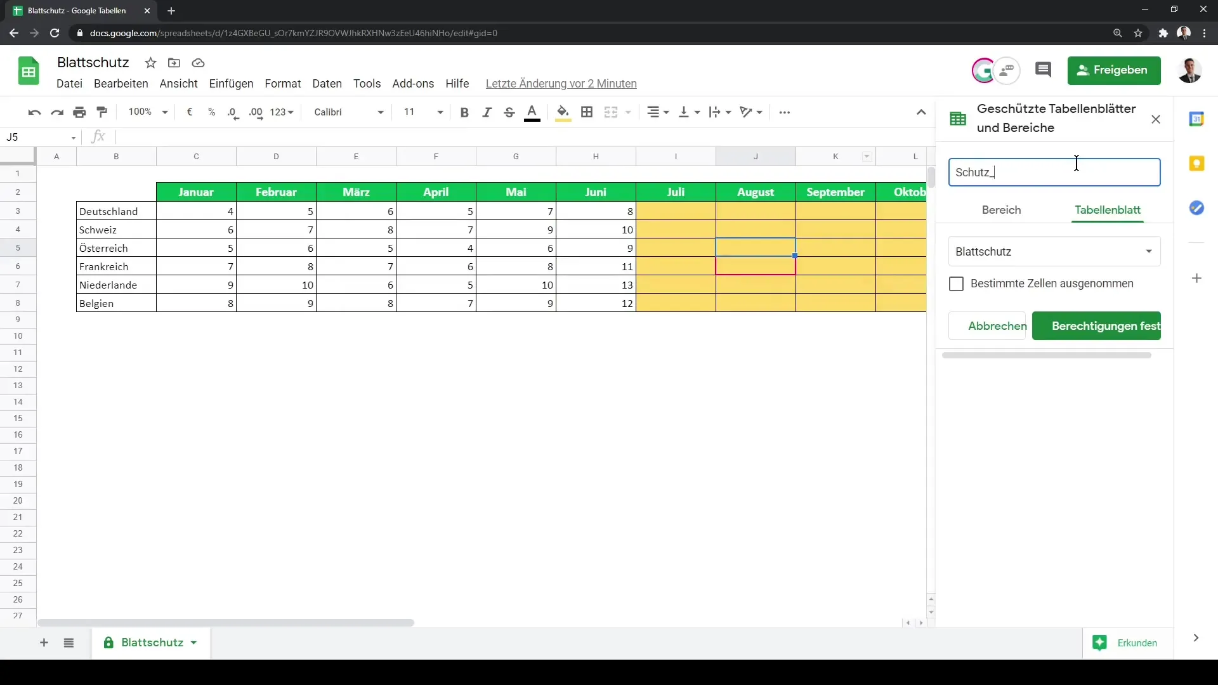Open the Einfügen menu
1218x685 pixels.
pyautogui.click(x=231, y=84)
